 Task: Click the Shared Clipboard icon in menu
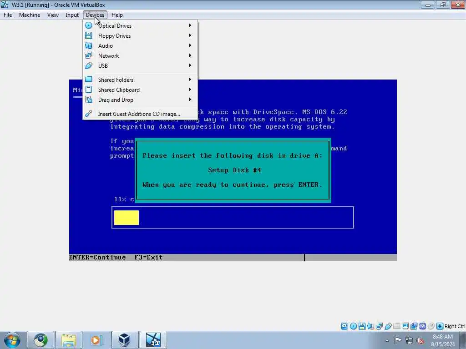[x=89, y=90]
